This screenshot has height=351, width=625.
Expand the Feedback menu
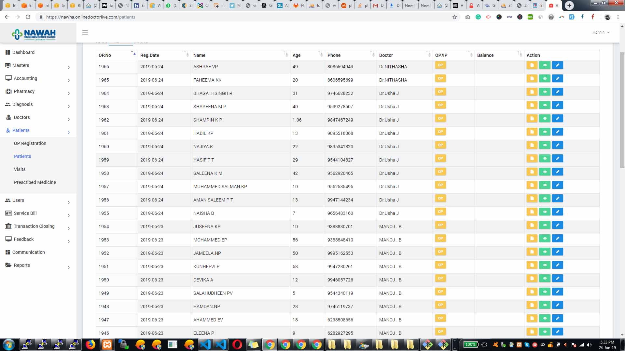click(38, 239)
